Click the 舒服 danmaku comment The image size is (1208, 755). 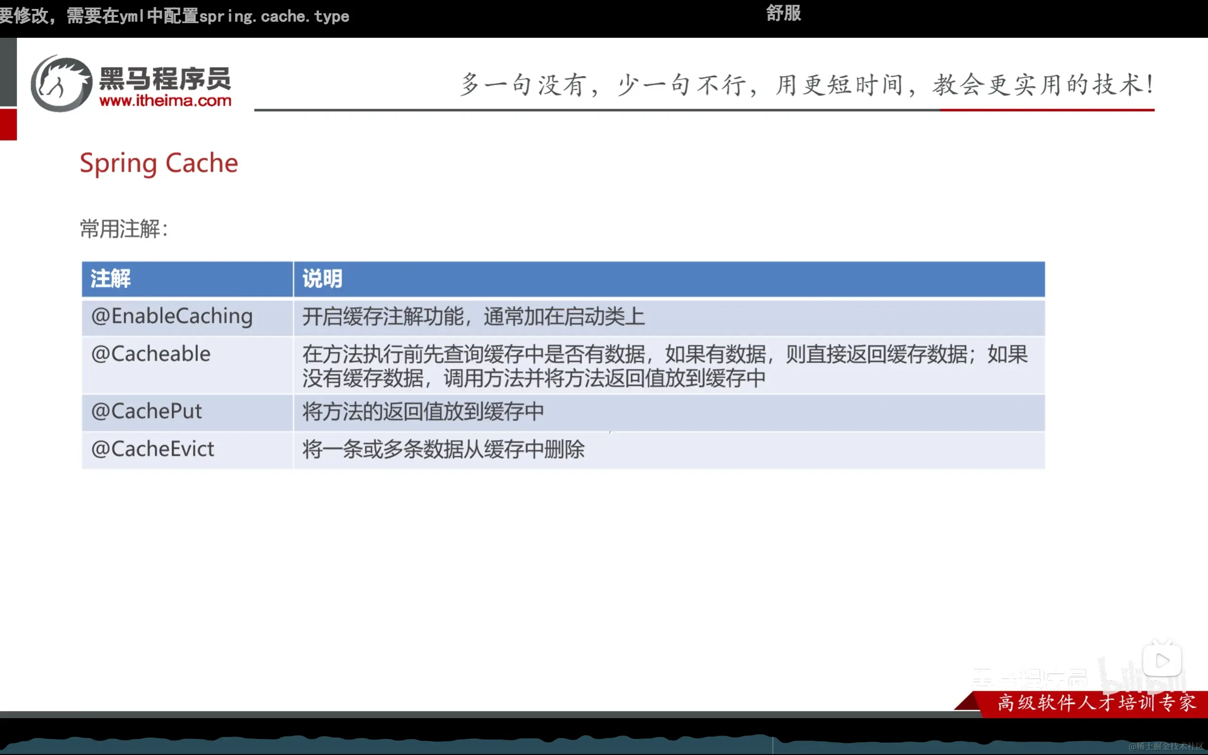(783, 13)
